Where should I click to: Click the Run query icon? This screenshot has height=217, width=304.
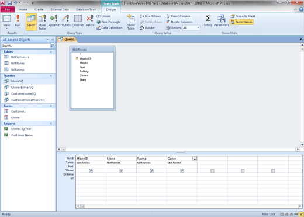coord(18,20)
